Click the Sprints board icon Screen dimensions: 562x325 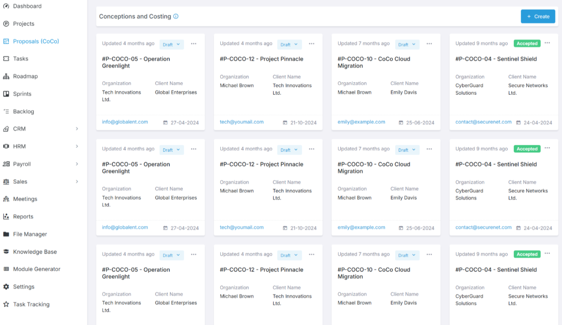click(6, 94)
